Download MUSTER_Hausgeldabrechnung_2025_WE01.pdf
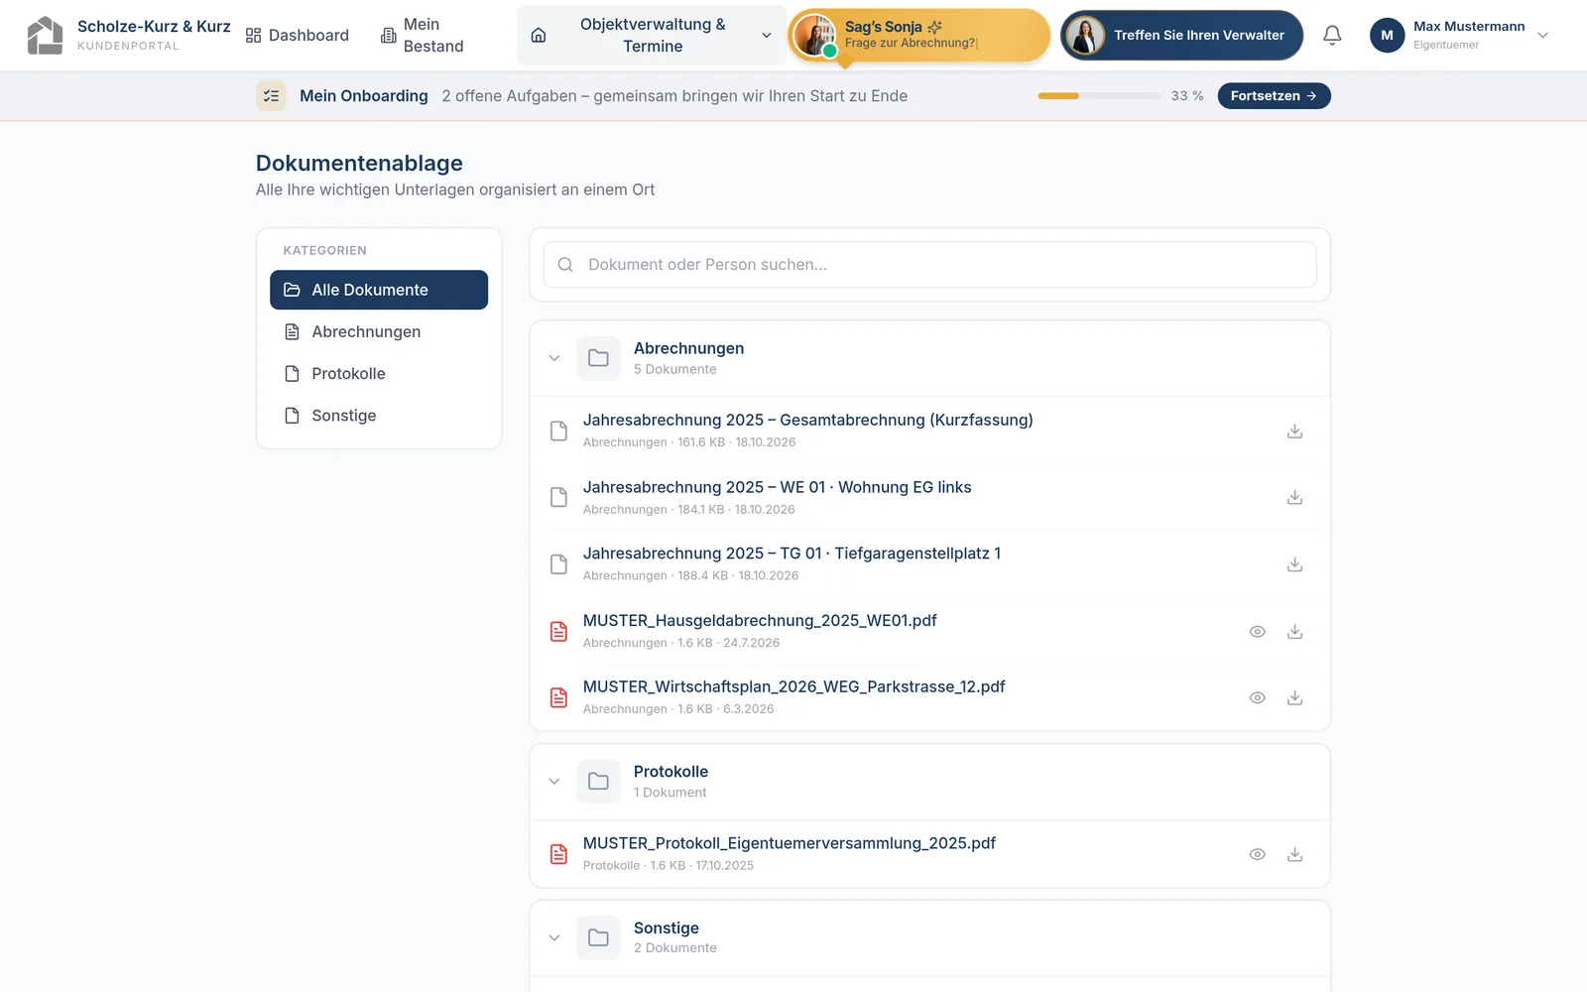This screenshot has width=1587, height=992. click(x=1294, y=632)
